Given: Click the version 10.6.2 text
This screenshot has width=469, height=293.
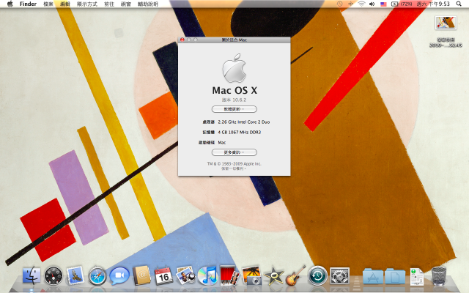Looking at the screenshot, I should point(234,100).
